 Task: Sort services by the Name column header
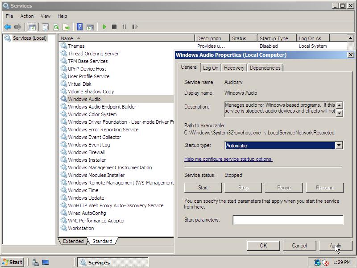[x=127, y=38]
